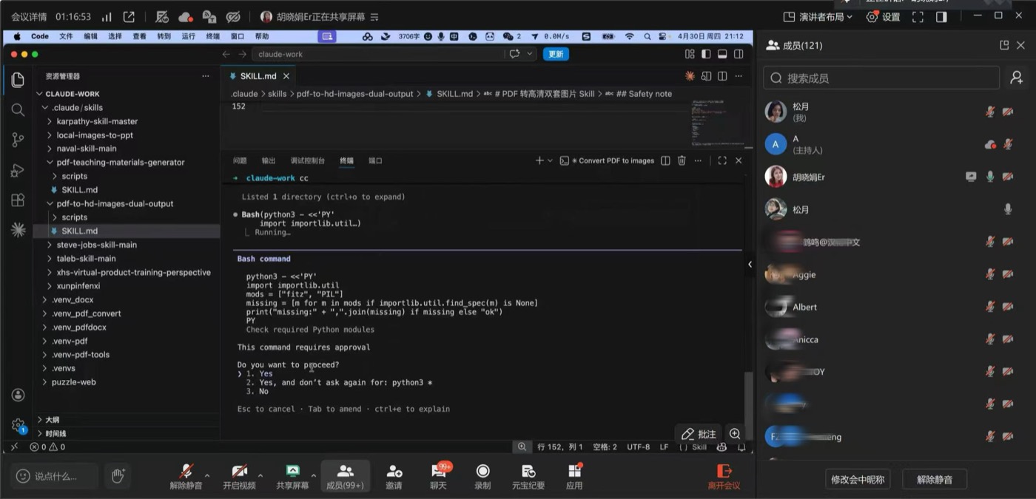Toggle microphone for member 松月 unmuted row

pyautogui.click(x=1007, y=209)
